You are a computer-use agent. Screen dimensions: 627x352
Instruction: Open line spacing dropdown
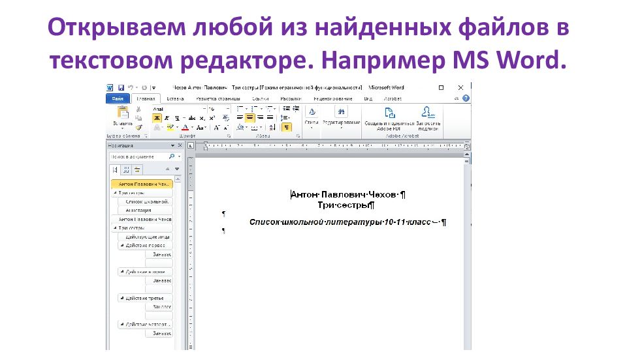285,118
